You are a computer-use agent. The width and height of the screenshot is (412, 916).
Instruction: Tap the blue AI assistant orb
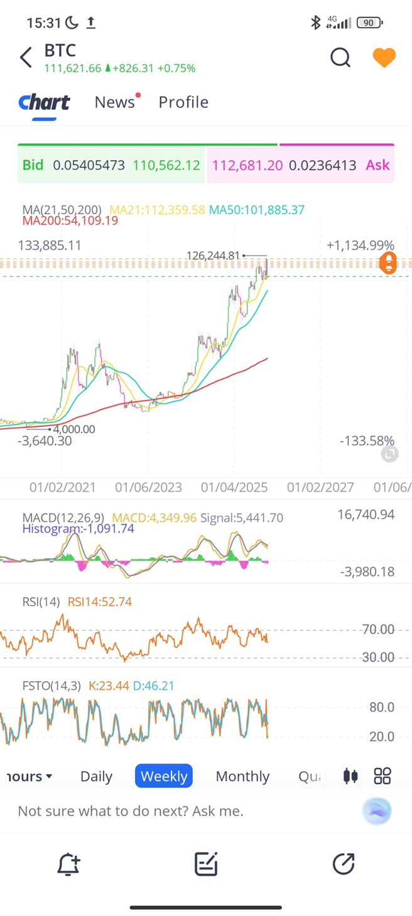click(x=377, y=811)
